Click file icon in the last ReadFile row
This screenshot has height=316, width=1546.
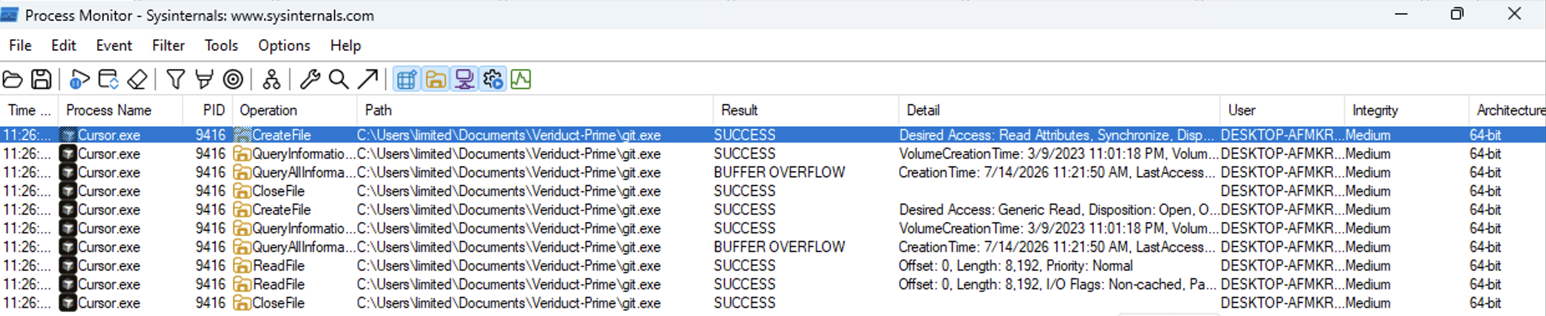point(242,284)
